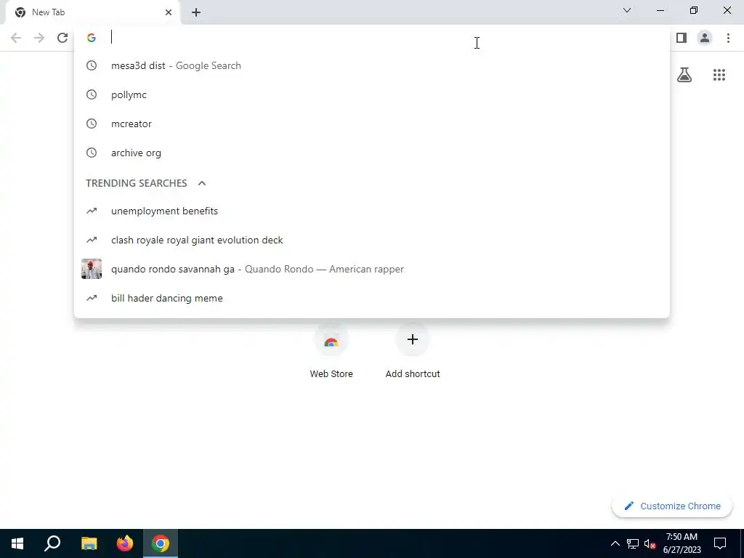744x558 pixels.
Task: Open the taskbar clock and date
Action: point(682,543)
